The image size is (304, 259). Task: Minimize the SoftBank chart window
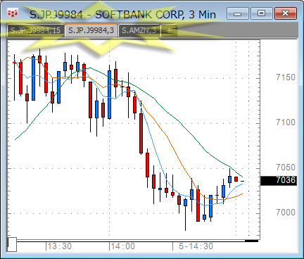click(237, 13)
